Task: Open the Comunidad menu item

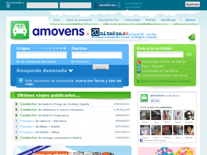Action: tap(132, 20)
